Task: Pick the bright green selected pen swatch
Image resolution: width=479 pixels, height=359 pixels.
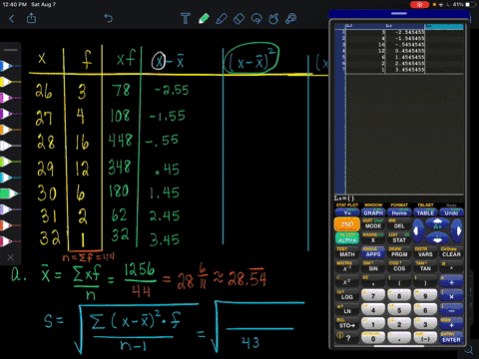Action: pyautogui.click(x=9, y=193)
